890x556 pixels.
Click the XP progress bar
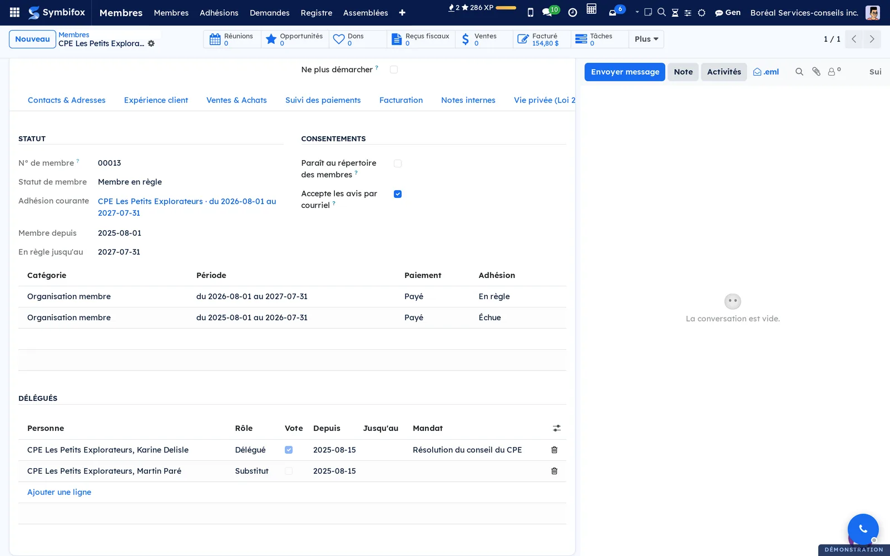coord(506,8)
